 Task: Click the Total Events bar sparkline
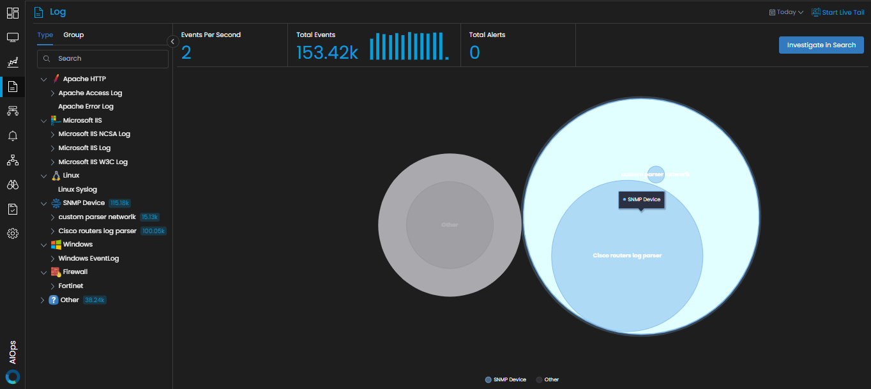[x=409, y=47]
